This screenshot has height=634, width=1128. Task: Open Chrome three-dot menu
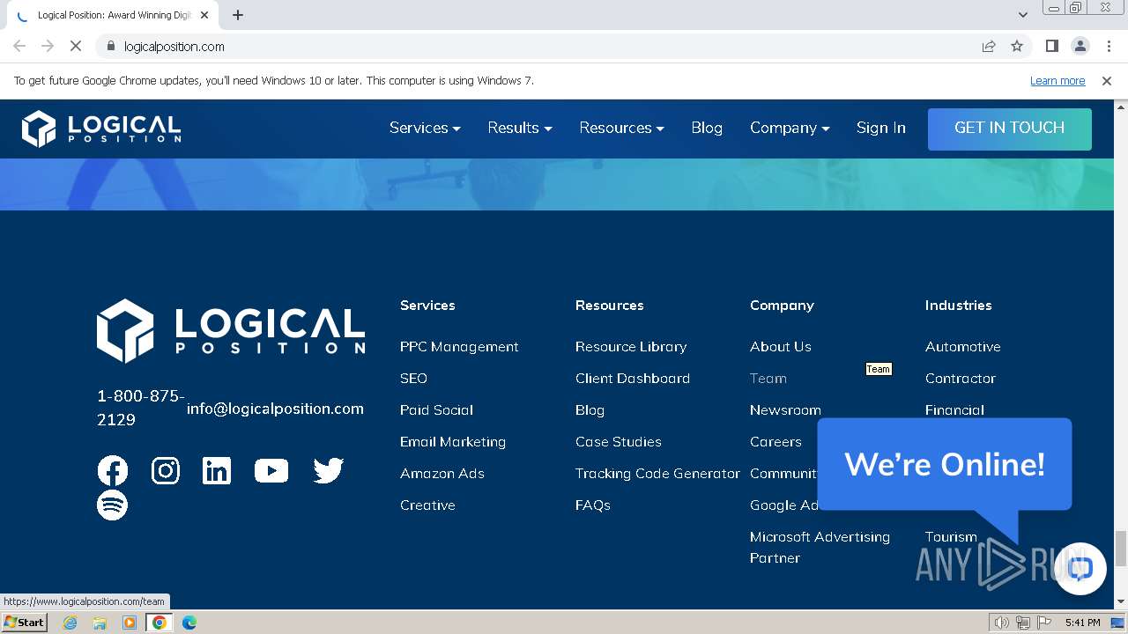(x=1109, y=46)
